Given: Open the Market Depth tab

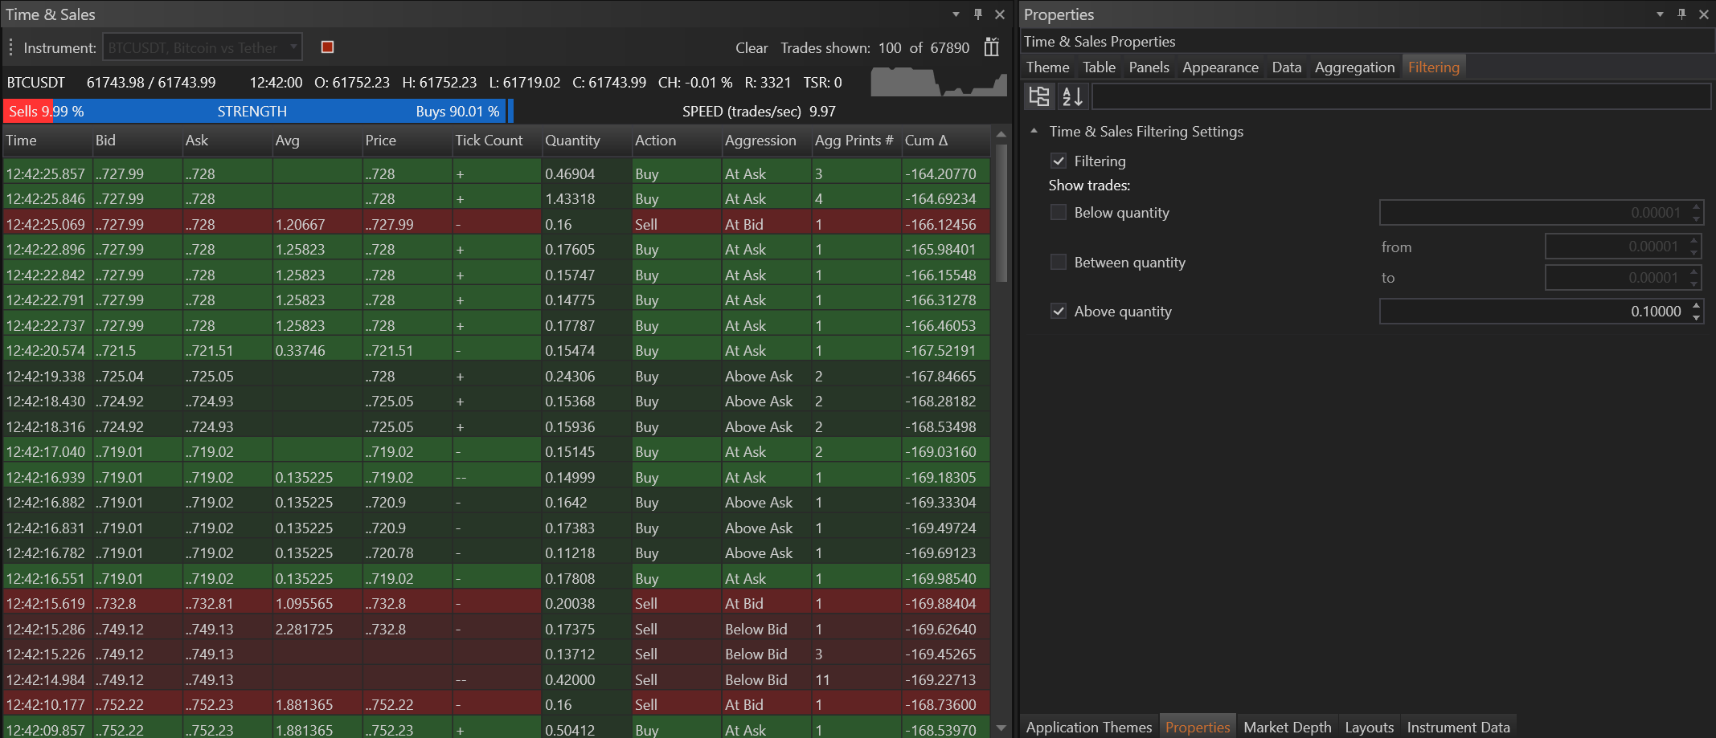Looking at the screenshot, I should [x=1287, y=727].
